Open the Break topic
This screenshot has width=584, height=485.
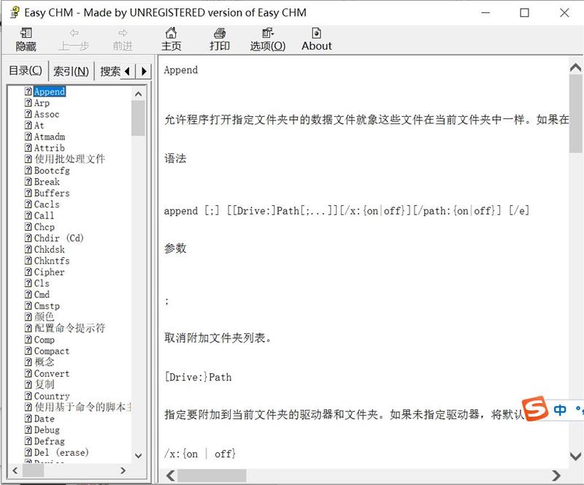47,182
